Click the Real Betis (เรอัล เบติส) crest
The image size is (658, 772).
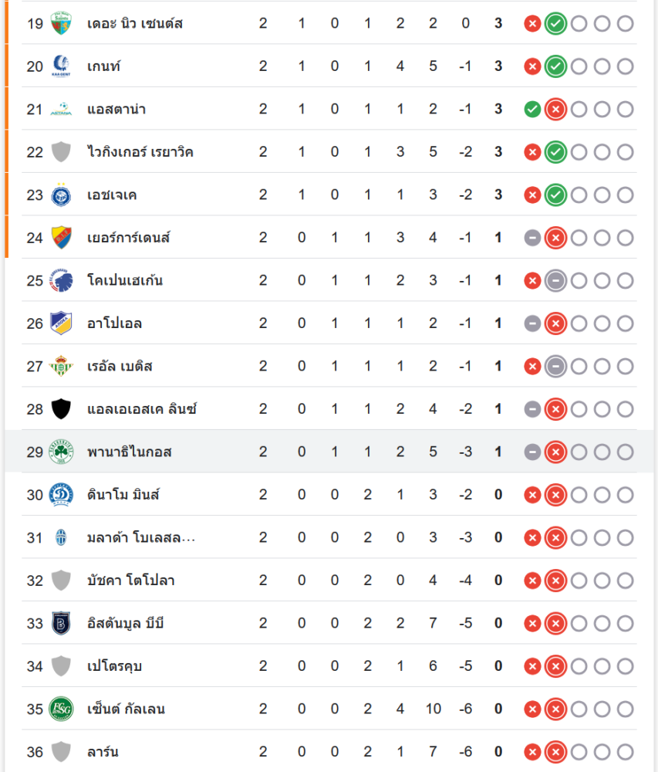coord(61,366)
